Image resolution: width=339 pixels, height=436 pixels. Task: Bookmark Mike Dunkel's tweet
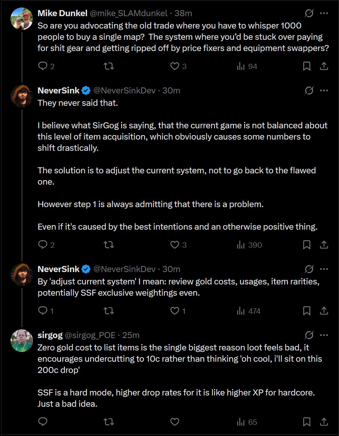(306, 66)
